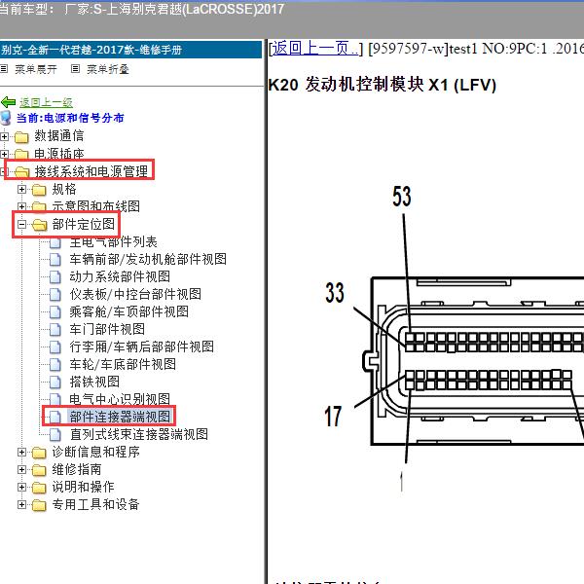Open 动力系统部件视图

tap(120, 276)
